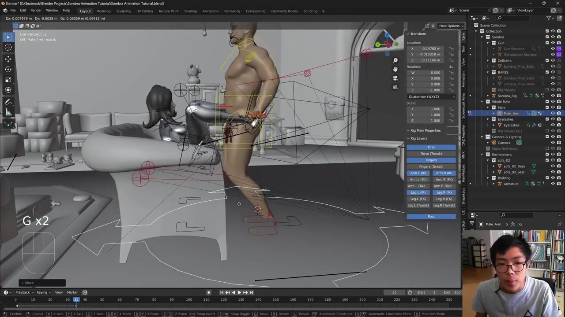Enable the Arm.L (FK) rig layer
The image size is (565, 317).
(418, 180)
